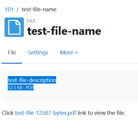The width and height of the screenshot is (138, 124).
Task: Click the PDF file type label
Action: [x=30, y=88]
